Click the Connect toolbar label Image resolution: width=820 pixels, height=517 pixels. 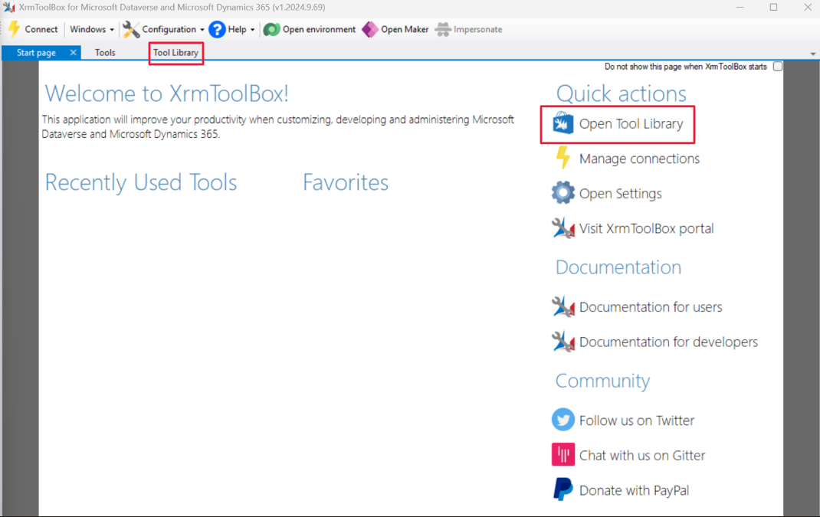click(41, 29)
